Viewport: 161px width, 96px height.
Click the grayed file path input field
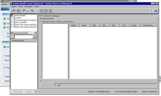[x=108, y=85]
